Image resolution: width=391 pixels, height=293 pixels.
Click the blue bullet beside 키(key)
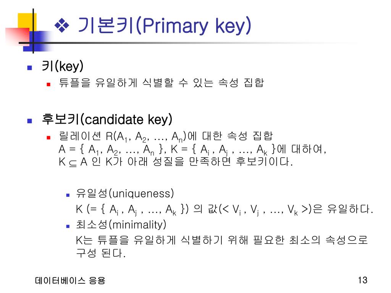pyautogui.click(x=30, y=68)
